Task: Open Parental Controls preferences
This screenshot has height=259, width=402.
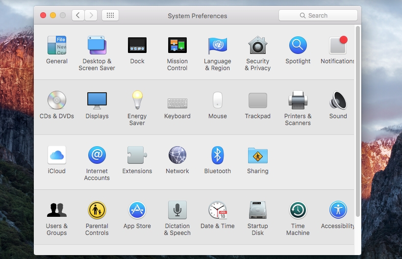Action: 97,210
